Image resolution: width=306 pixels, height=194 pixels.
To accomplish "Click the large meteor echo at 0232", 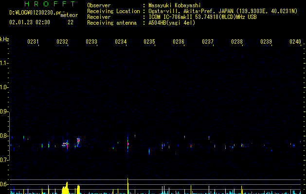I will click(66, 145).
